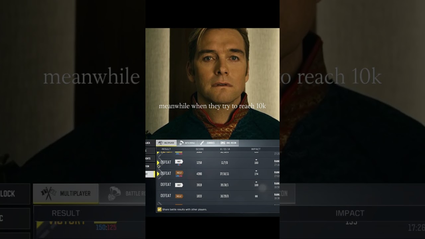Click the yellow arrow marker on the 1258 row
The height and width of the screenshot is (239, 425).
(158, 163)
